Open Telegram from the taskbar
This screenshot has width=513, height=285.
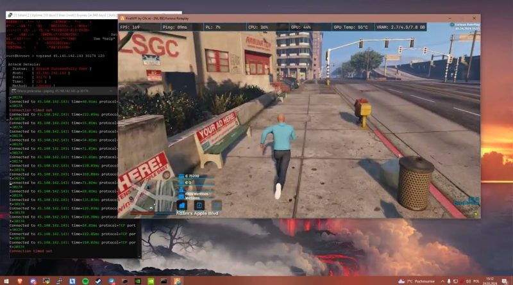[112, 281]
